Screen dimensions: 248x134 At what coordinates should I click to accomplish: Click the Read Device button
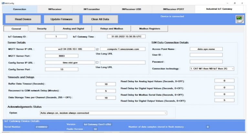tap(23, 19)
